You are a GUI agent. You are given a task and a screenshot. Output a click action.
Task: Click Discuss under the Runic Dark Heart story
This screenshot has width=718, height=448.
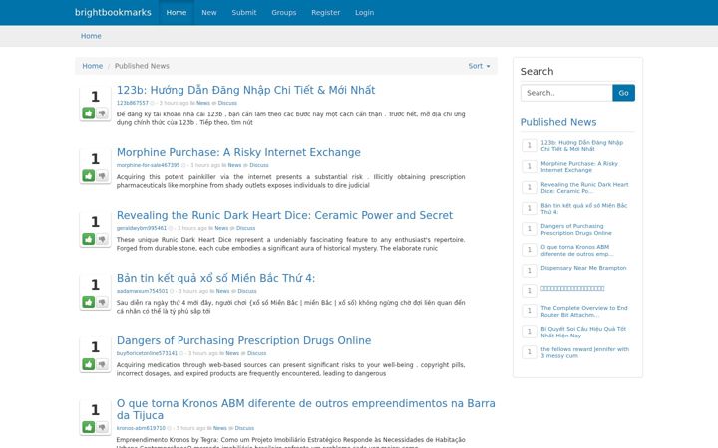click(x=246, y=228)
